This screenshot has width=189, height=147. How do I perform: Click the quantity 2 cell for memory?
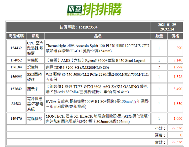pyautogui.click(x=159, y=67)
